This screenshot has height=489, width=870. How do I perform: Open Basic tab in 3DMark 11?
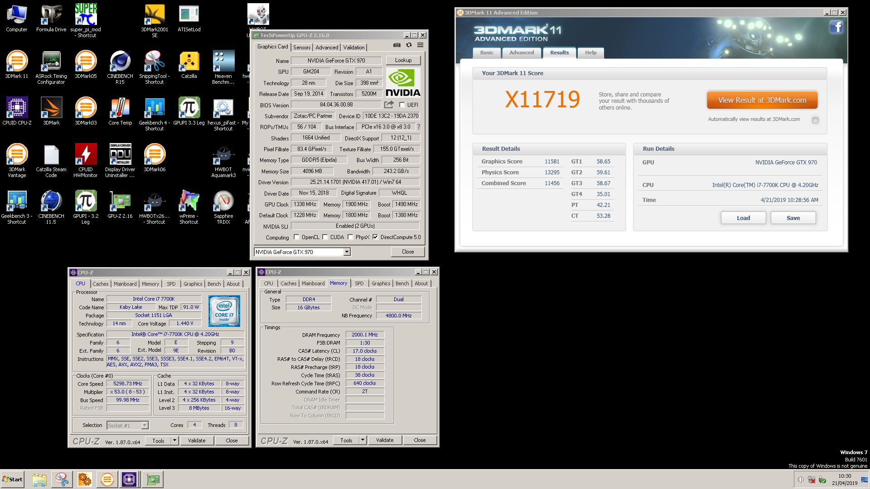click(487, 53)
